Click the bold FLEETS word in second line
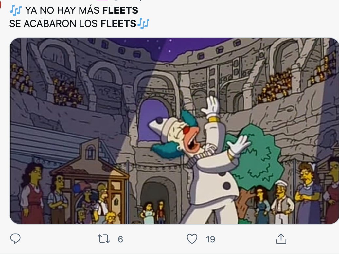Screen dimensions: 339x254 118,24
